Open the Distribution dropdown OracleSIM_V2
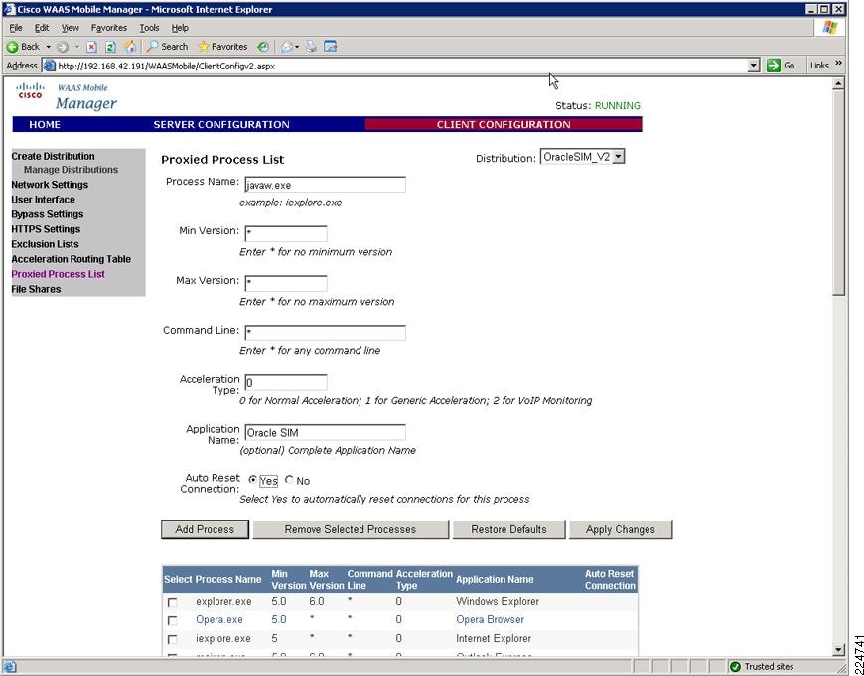This screenshot has height=676, width=864. [x=582, y=157]
